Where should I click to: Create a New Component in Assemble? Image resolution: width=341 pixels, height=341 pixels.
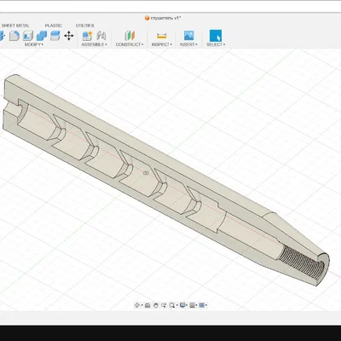pos(87,36)
